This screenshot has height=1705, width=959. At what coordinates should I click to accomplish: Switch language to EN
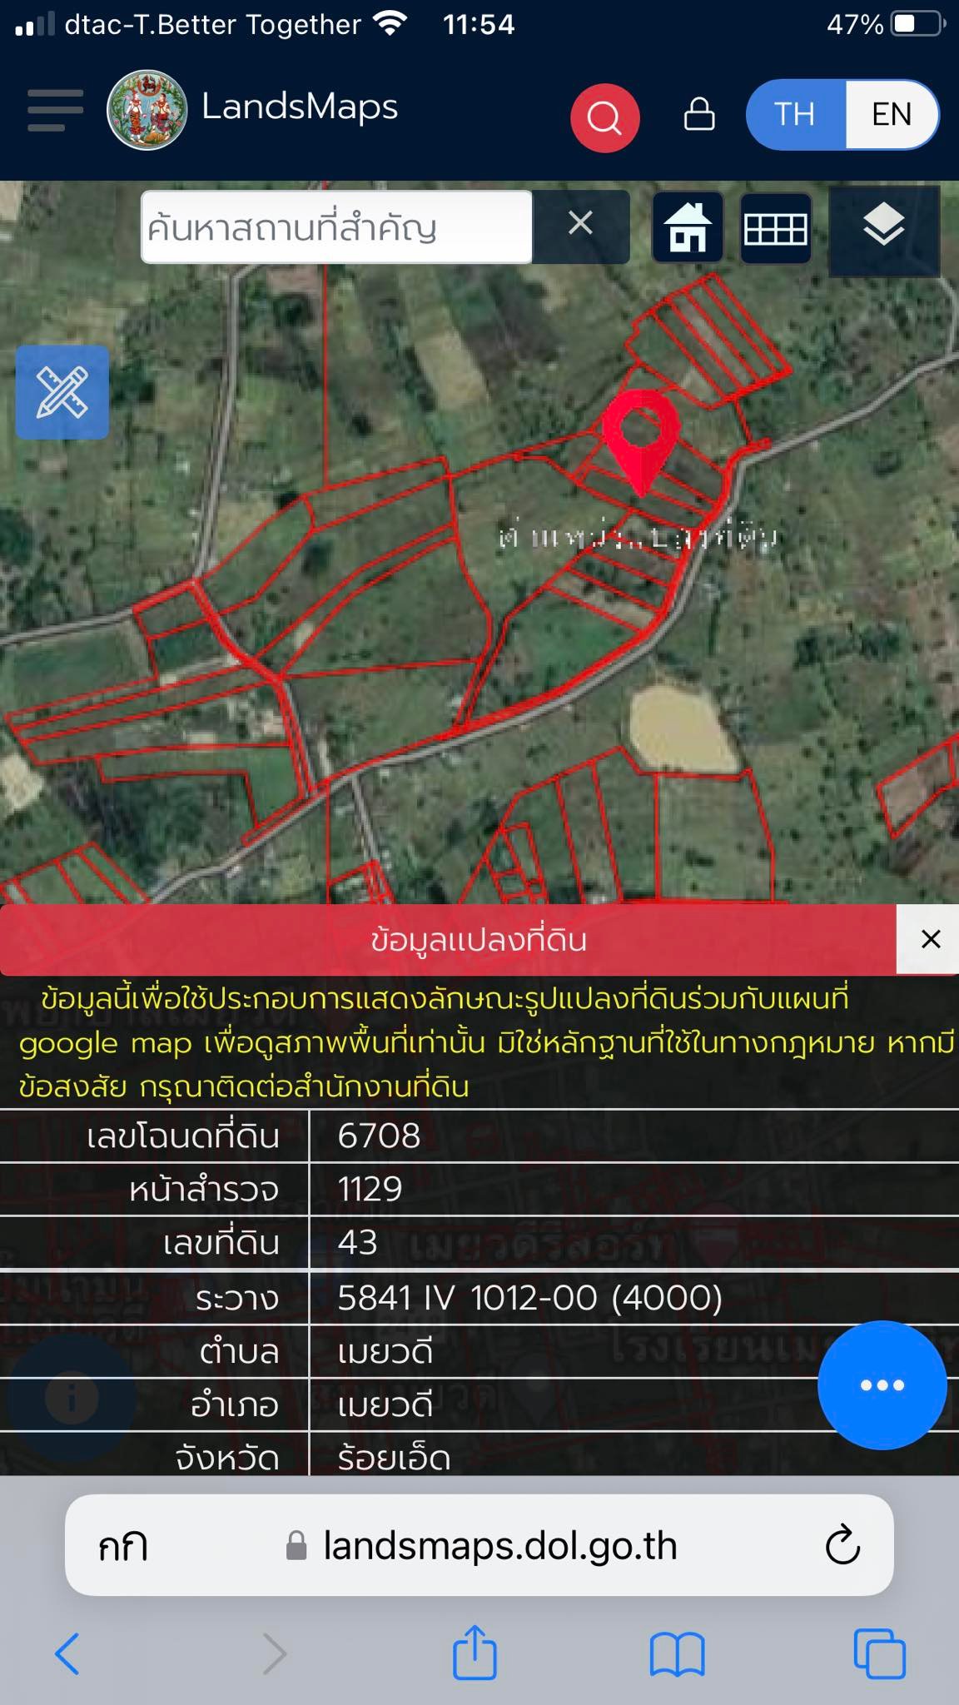[x=892, y=115]
